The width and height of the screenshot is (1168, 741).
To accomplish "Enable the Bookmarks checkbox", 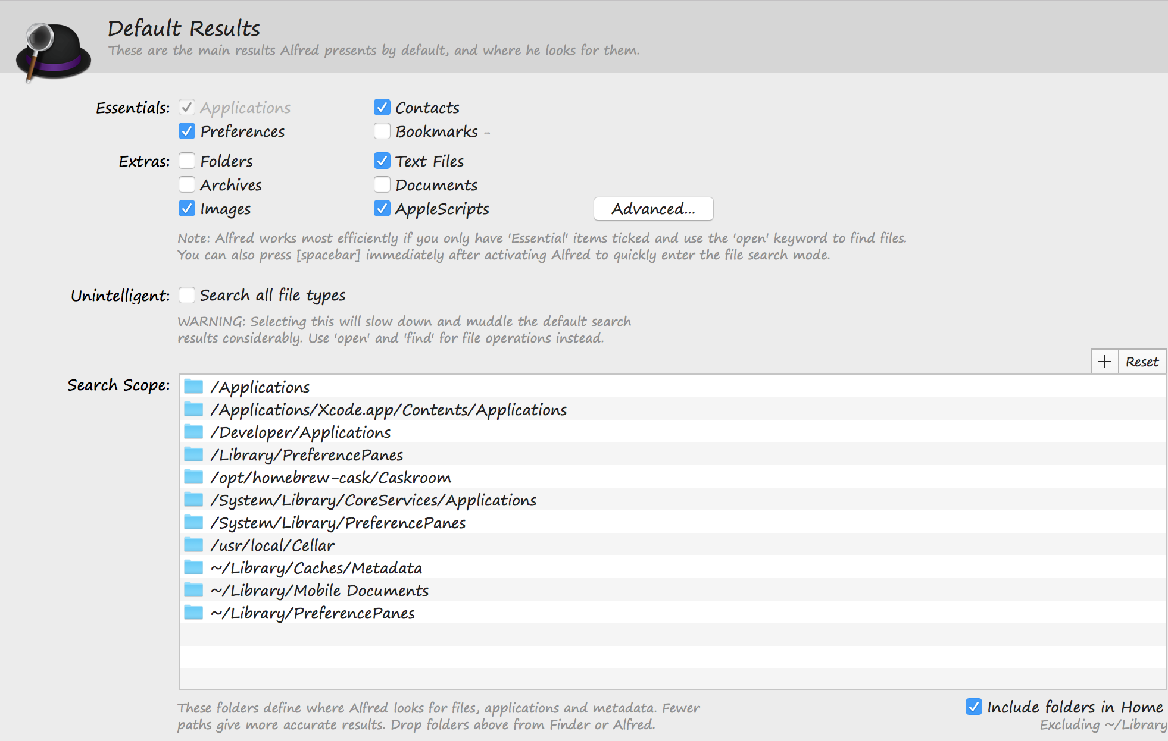I will 382,131.
